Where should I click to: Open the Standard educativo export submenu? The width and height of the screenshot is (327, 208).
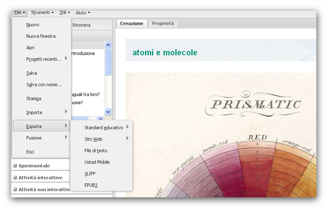pyautogui.click(x=102, y=128)
